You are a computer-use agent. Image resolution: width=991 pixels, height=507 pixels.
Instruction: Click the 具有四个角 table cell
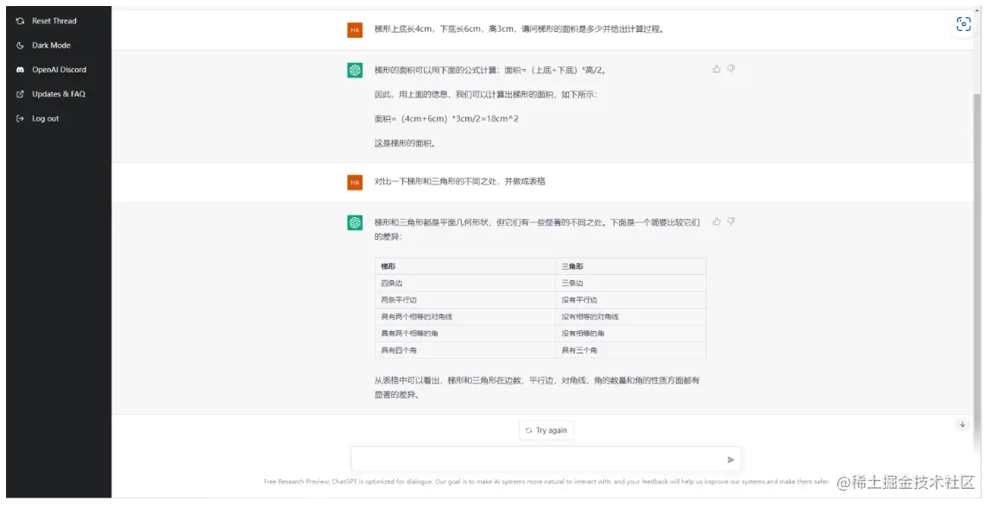coord(464,350)
